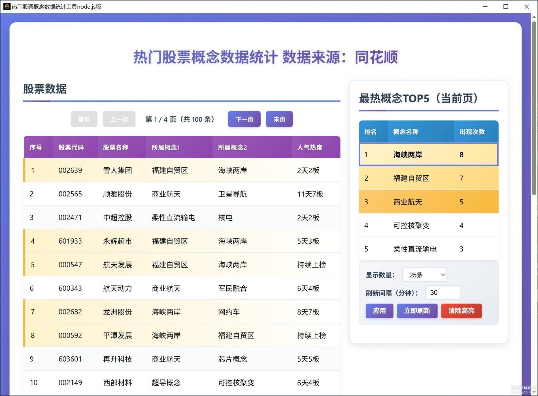Viewport: 538px width, 396px height.
Task: Click 立即刷新 to refresh now
Action: tap(417, 311)
